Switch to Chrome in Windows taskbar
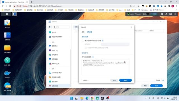Image resolution: width=179 pixels, height=101 pixels. [92, 98]
